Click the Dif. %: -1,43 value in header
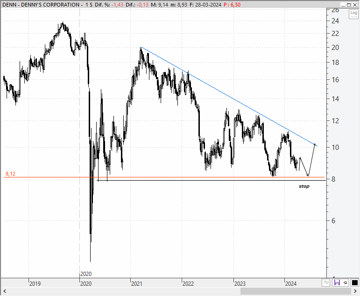This screenshot has height=296, width=360. tap(109, 5)
